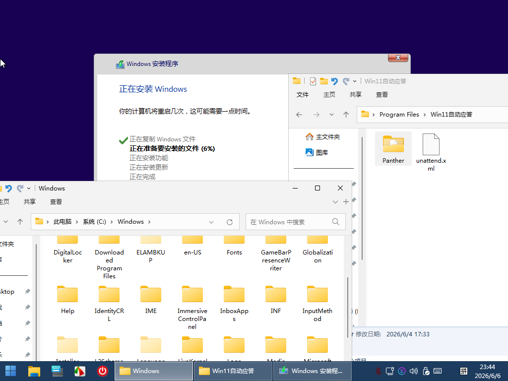
Task: Launch the on-screen keyboard taskbar icon
Action: point(57,371)
